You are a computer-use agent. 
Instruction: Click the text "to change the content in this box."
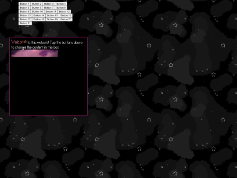(x=36, y=47)
